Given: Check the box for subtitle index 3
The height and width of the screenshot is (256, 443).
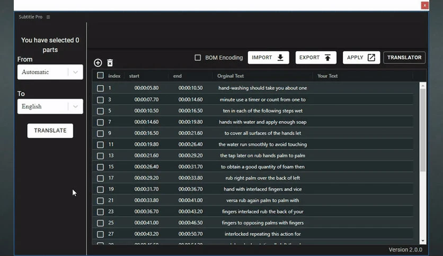Looking at the screenshot, I should point(100,100).
